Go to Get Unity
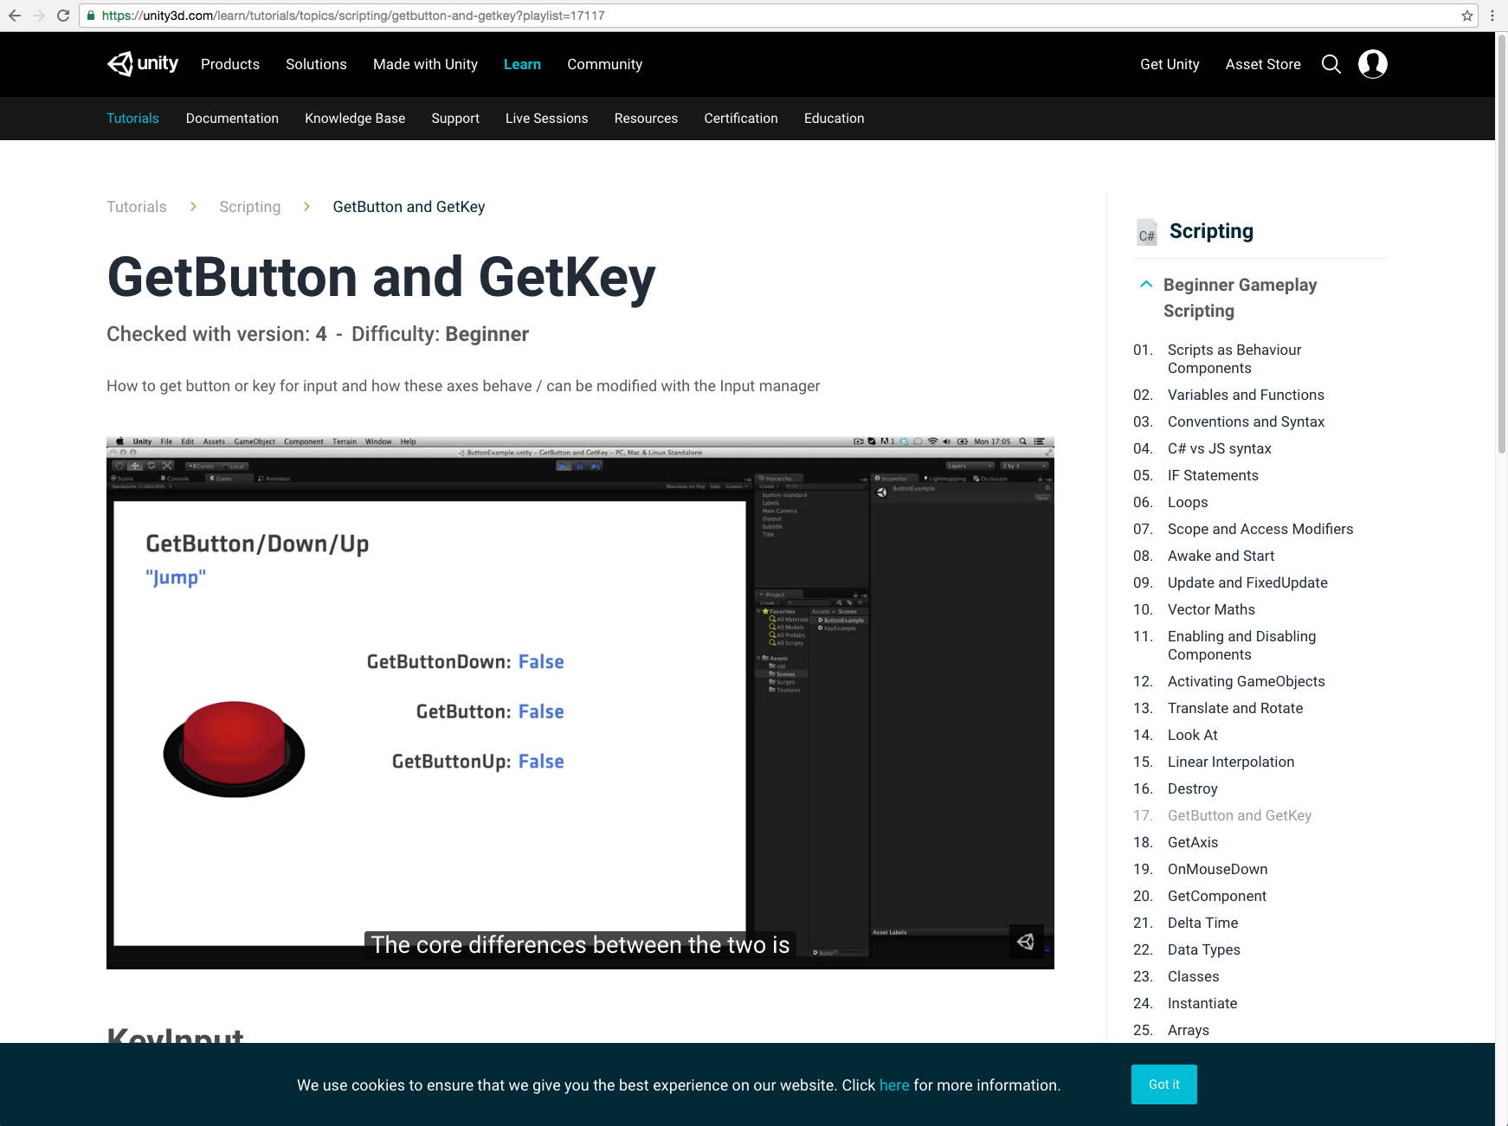 (1170, 64)
